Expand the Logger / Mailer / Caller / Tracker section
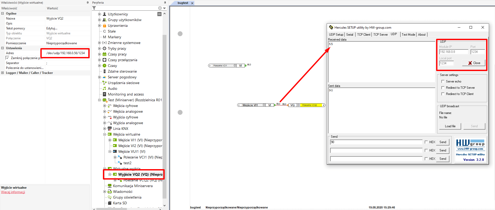Viewport: 495px width, 210px height. pos(3,73)
